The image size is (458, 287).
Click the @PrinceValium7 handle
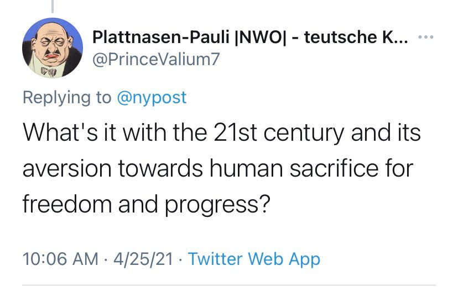[155, 59]
